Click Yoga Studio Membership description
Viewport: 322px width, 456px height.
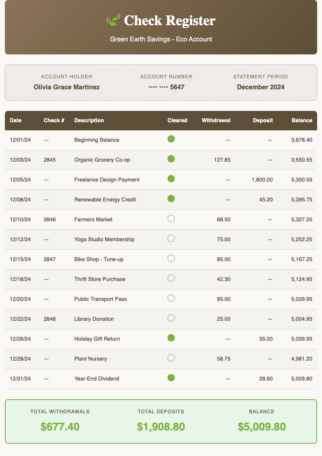click(104, 239)
